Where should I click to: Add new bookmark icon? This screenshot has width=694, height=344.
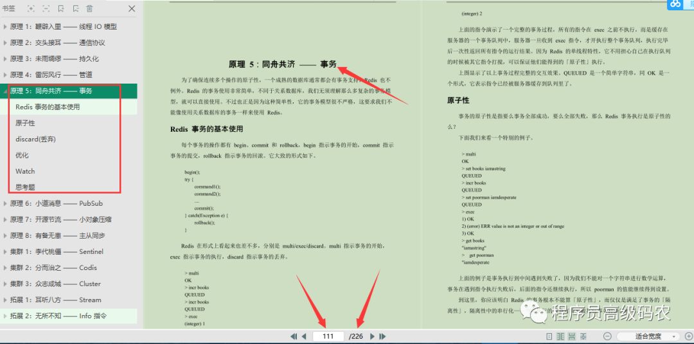(61, 8)
